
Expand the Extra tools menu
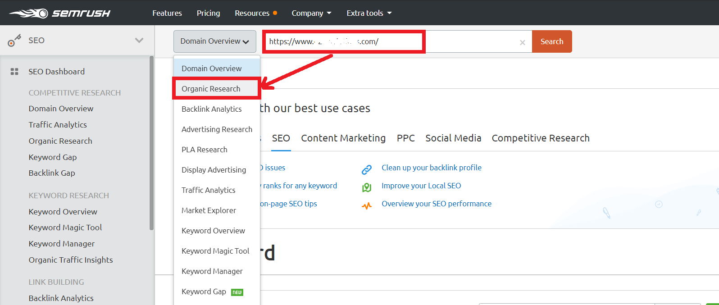pyautogui.click(x=369, y=13)
